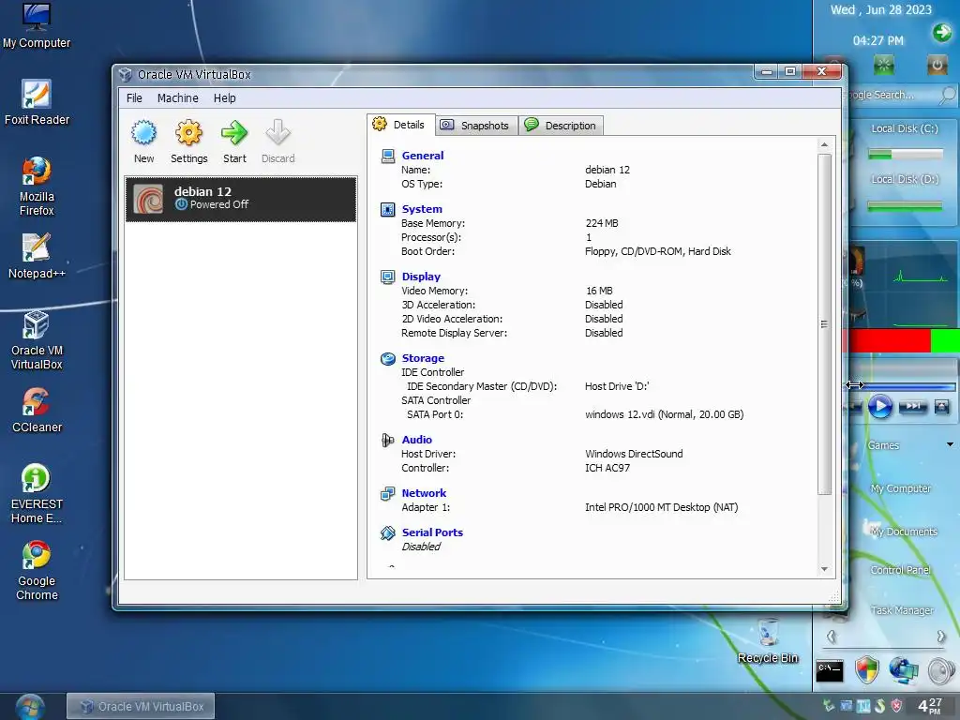This screenshot has height=720, width=960.
Task: Click the CCleaner desktop icon
Action: click(37, 410)
